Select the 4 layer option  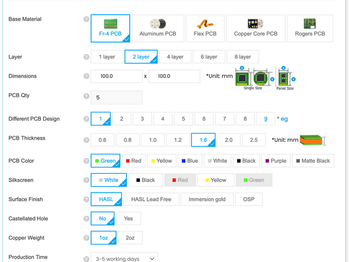point(175,57)
